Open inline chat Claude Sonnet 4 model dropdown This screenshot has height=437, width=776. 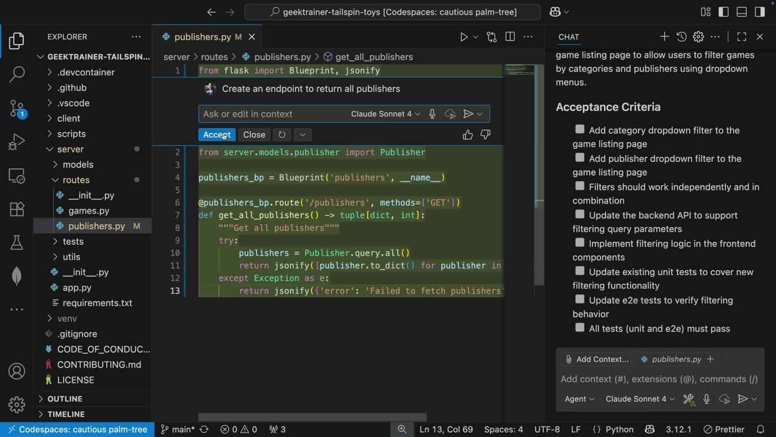pos(385,114)
